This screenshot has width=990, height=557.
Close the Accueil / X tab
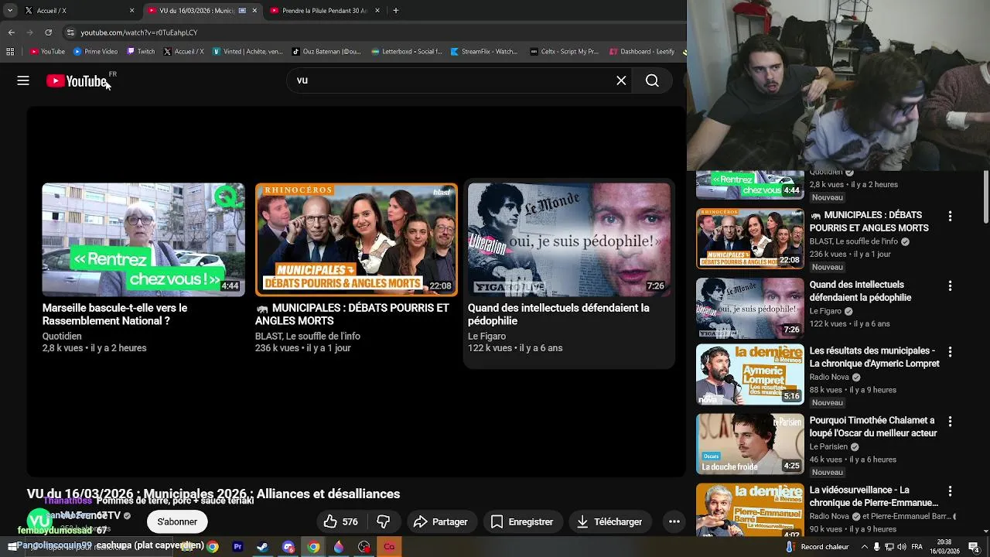131,11
